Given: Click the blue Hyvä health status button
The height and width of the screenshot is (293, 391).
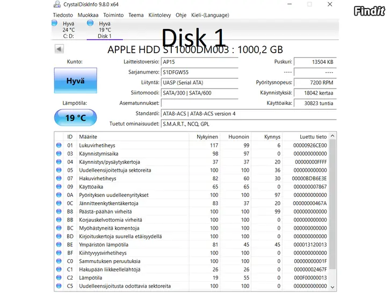Looking at the screenshot, I should click(x=76, y=80).
